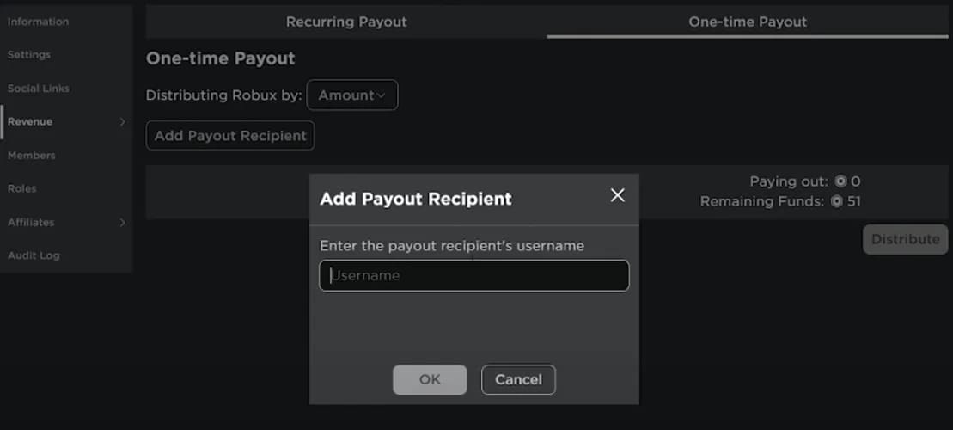This screenshot has height=430, width=953.
Task: Open the Amount distribution dropdown
Action: tap(352, 95)
